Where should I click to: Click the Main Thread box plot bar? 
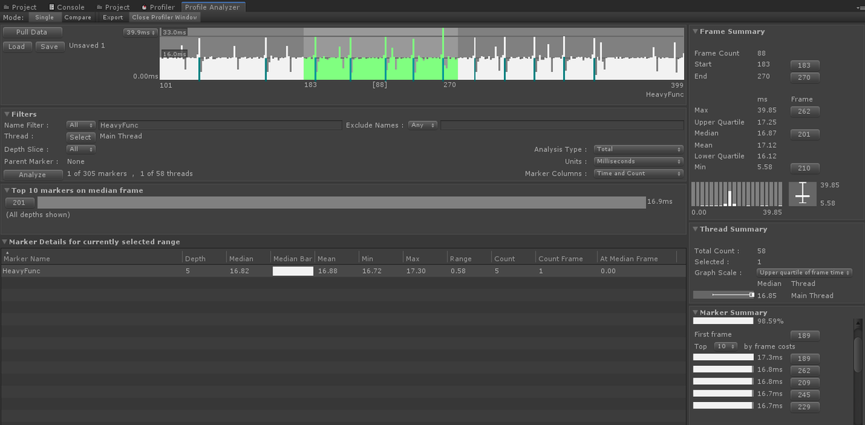724,295
